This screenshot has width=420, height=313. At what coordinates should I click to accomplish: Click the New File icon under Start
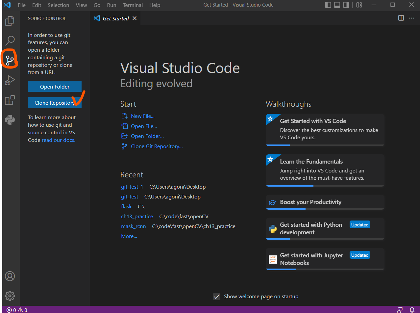tap(124, 116)
